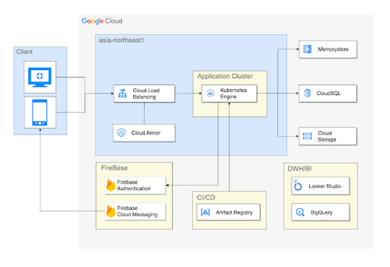The image size is (390, 267).
Task: Click the Memorystore icon
Action: pyautogui.click(x=307, y=49)
